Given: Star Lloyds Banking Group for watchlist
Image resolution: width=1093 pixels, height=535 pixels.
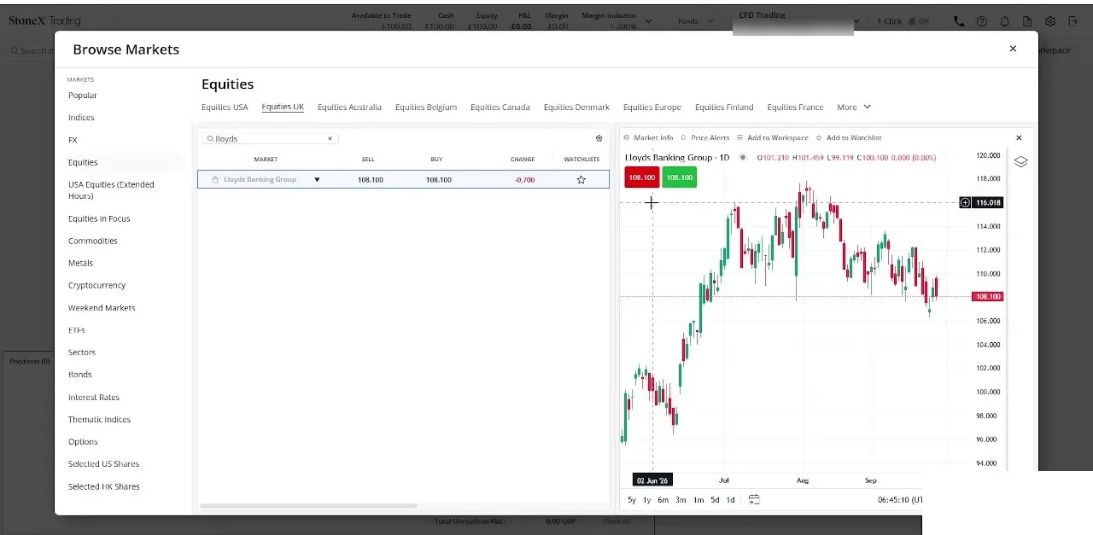Looking at the screenshot, I should tap(582, 180).
